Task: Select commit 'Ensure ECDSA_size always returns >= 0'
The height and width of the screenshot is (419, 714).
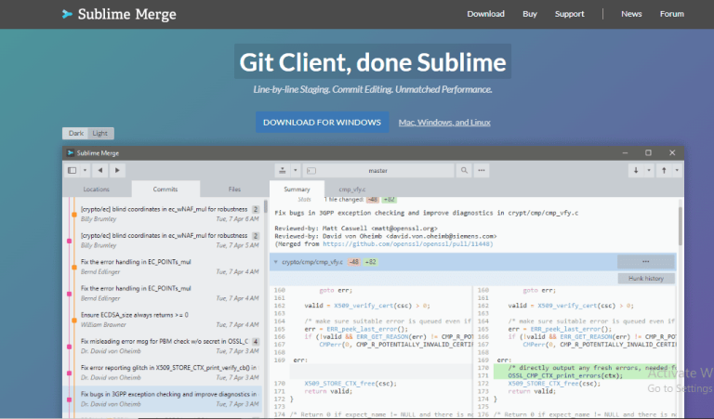Action: click(x=164, y=320)
